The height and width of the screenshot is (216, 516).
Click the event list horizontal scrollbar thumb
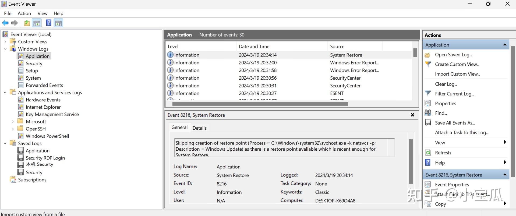click(260, 104)
